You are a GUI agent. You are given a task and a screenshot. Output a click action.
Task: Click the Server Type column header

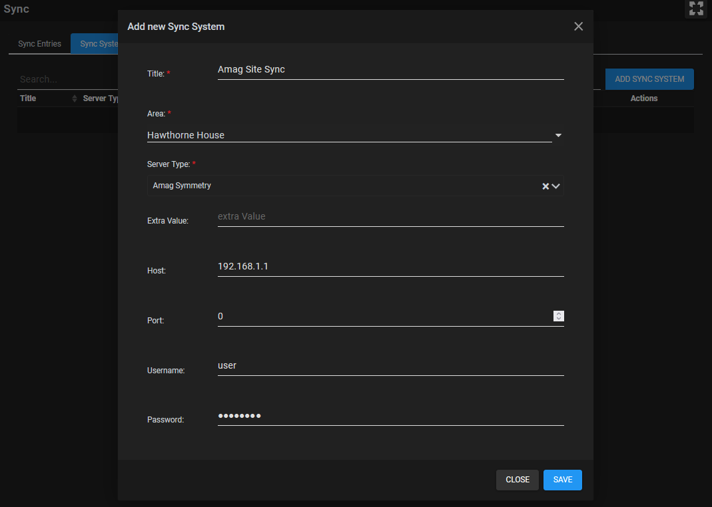(x=101, y=98)
